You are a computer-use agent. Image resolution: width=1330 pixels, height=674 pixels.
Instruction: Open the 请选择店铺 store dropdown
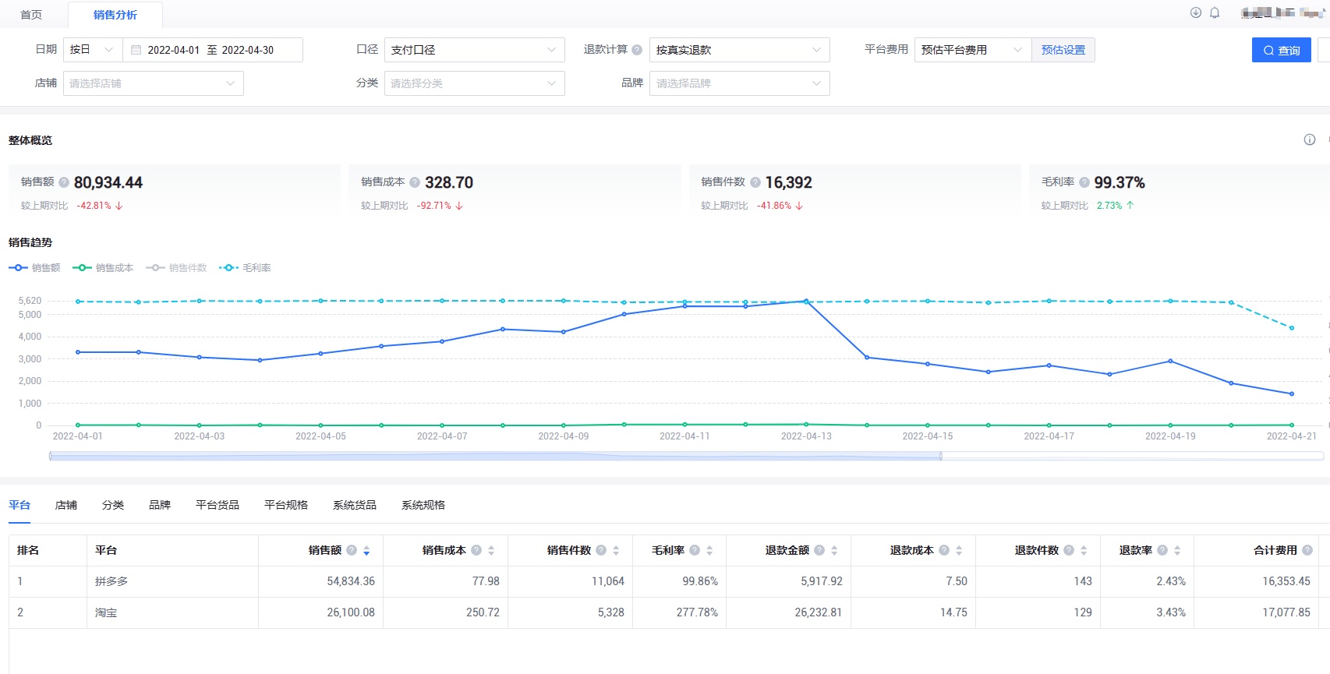pos(154,83)
